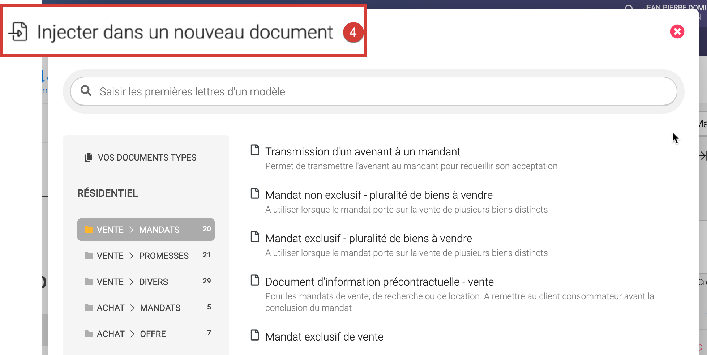Open the Achat Offre folder
This screenshot has height=355, width=707.
146,334
